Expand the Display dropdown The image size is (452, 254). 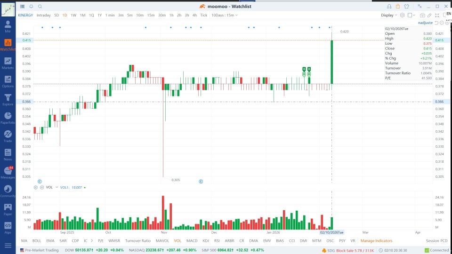coord(389,15)
